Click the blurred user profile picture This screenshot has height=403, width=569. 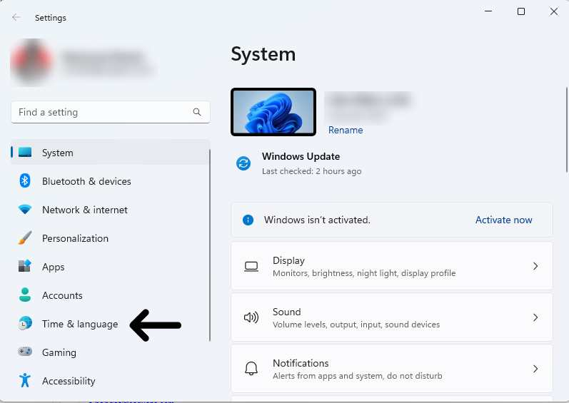click(x=31, y=61)
